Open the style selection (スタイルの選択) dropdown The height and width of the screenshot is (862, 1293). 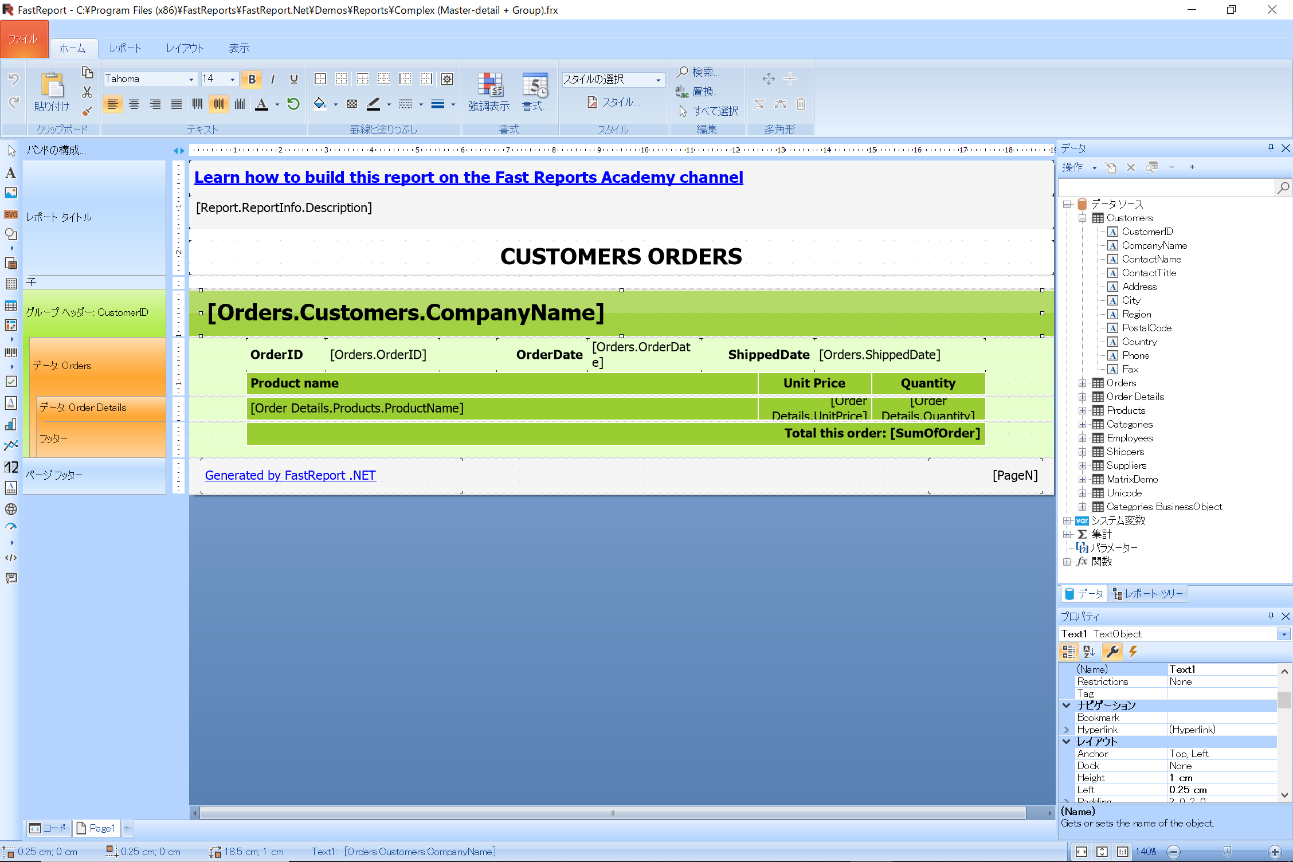pyautogui.click(x=658, y=80)
